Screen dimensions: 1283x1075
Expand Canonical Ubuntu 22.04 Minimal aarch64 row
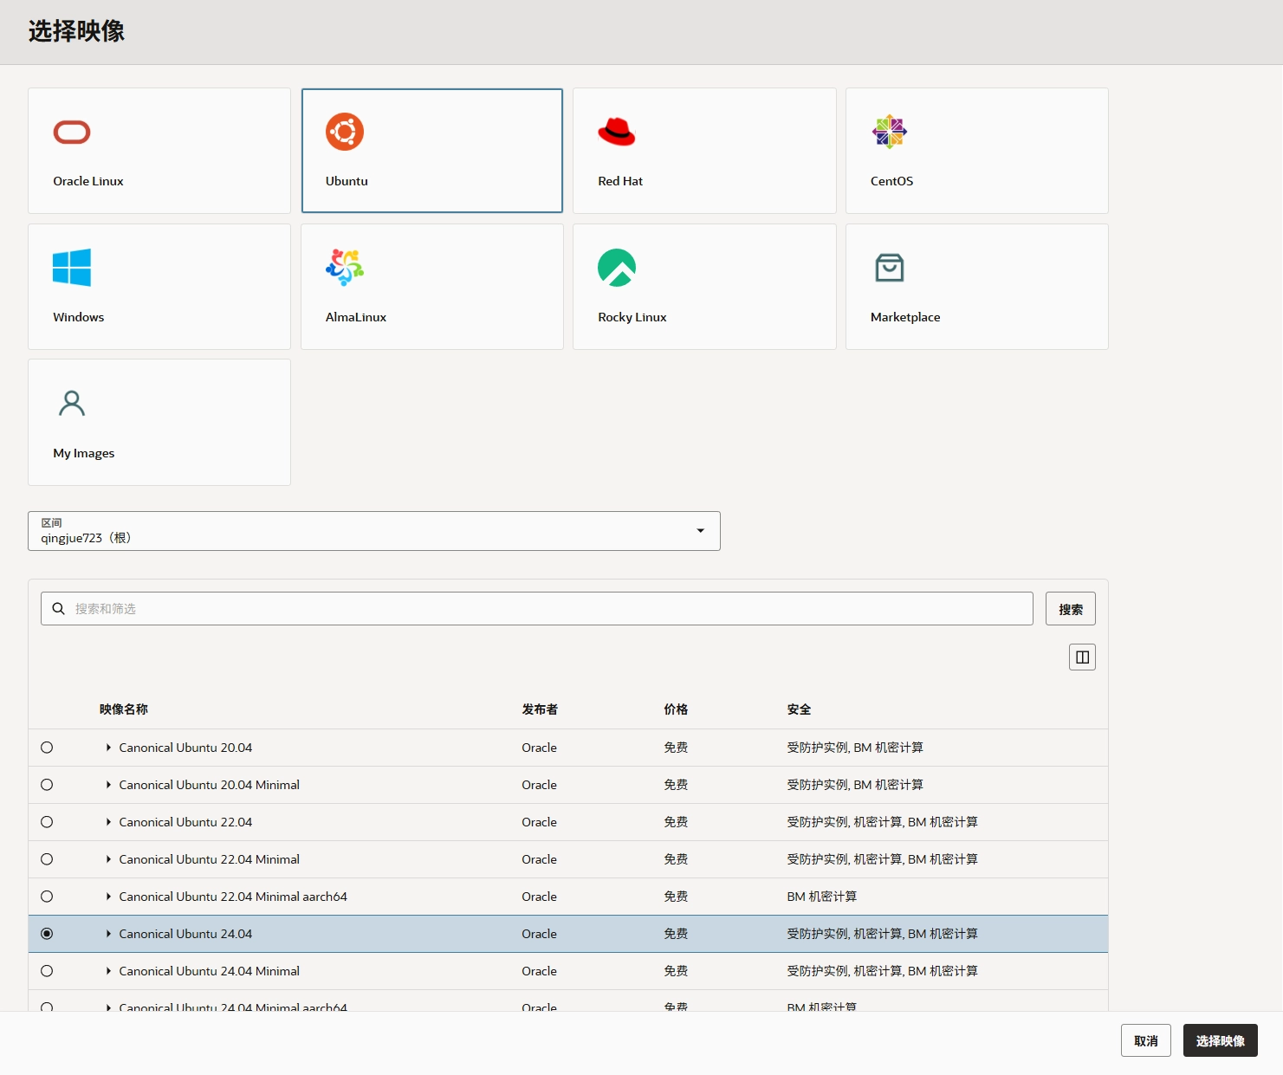108,897
